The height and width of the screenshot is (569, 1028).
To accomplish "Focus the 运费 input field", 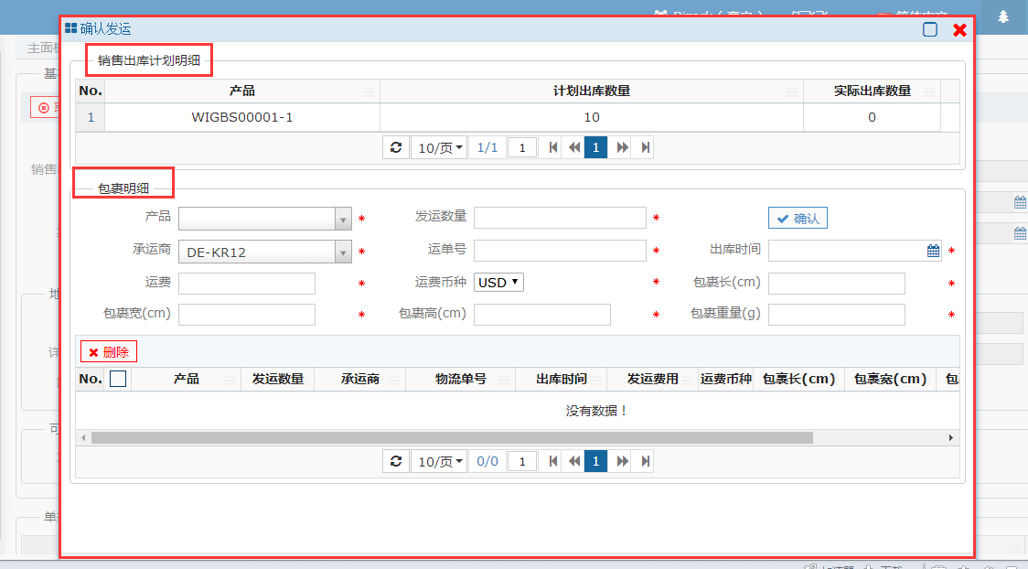I will click(247, 284).
